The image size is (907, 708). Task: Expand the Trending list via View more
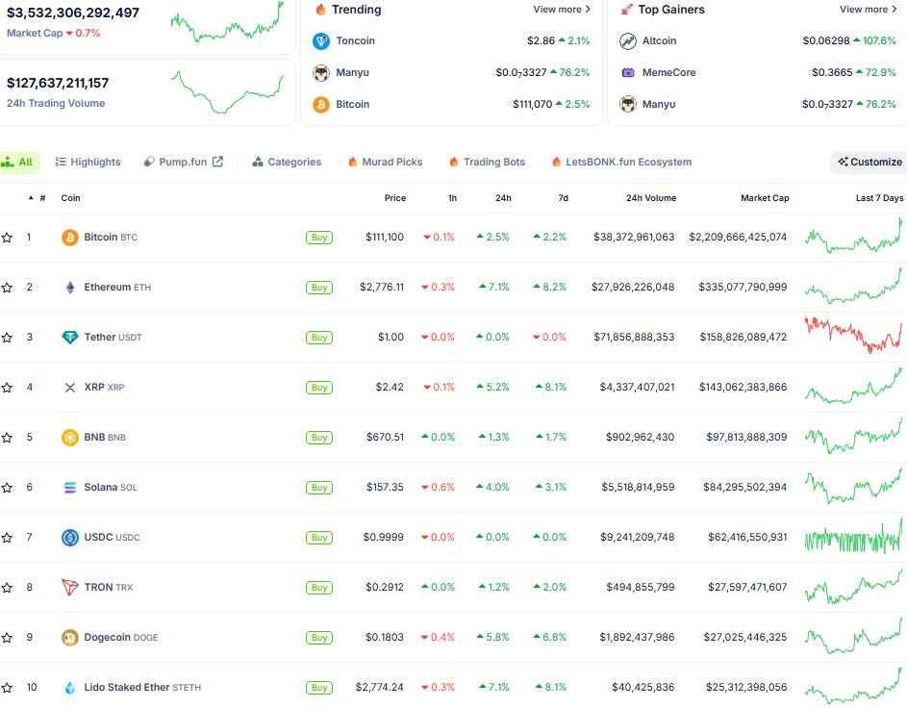click(x=563, y=9)
